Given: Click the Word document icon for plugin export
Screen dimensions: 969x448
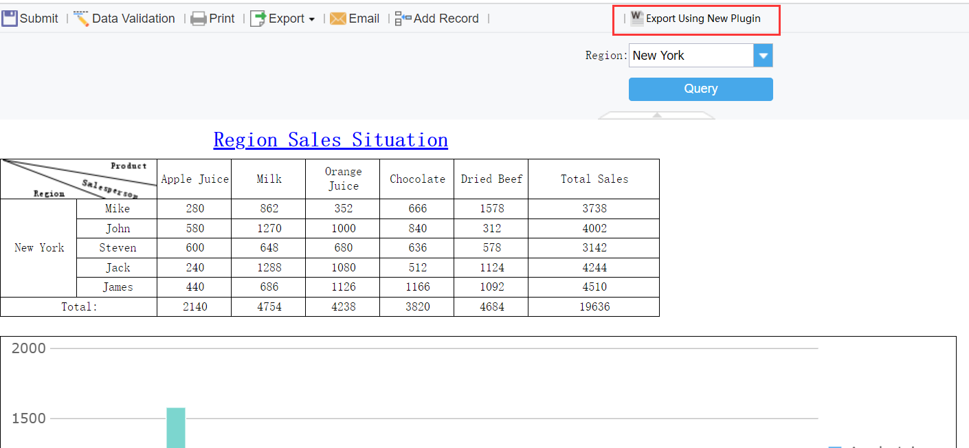Looking at the screenshot, I should pyautogui.click(x=637, y=19).
